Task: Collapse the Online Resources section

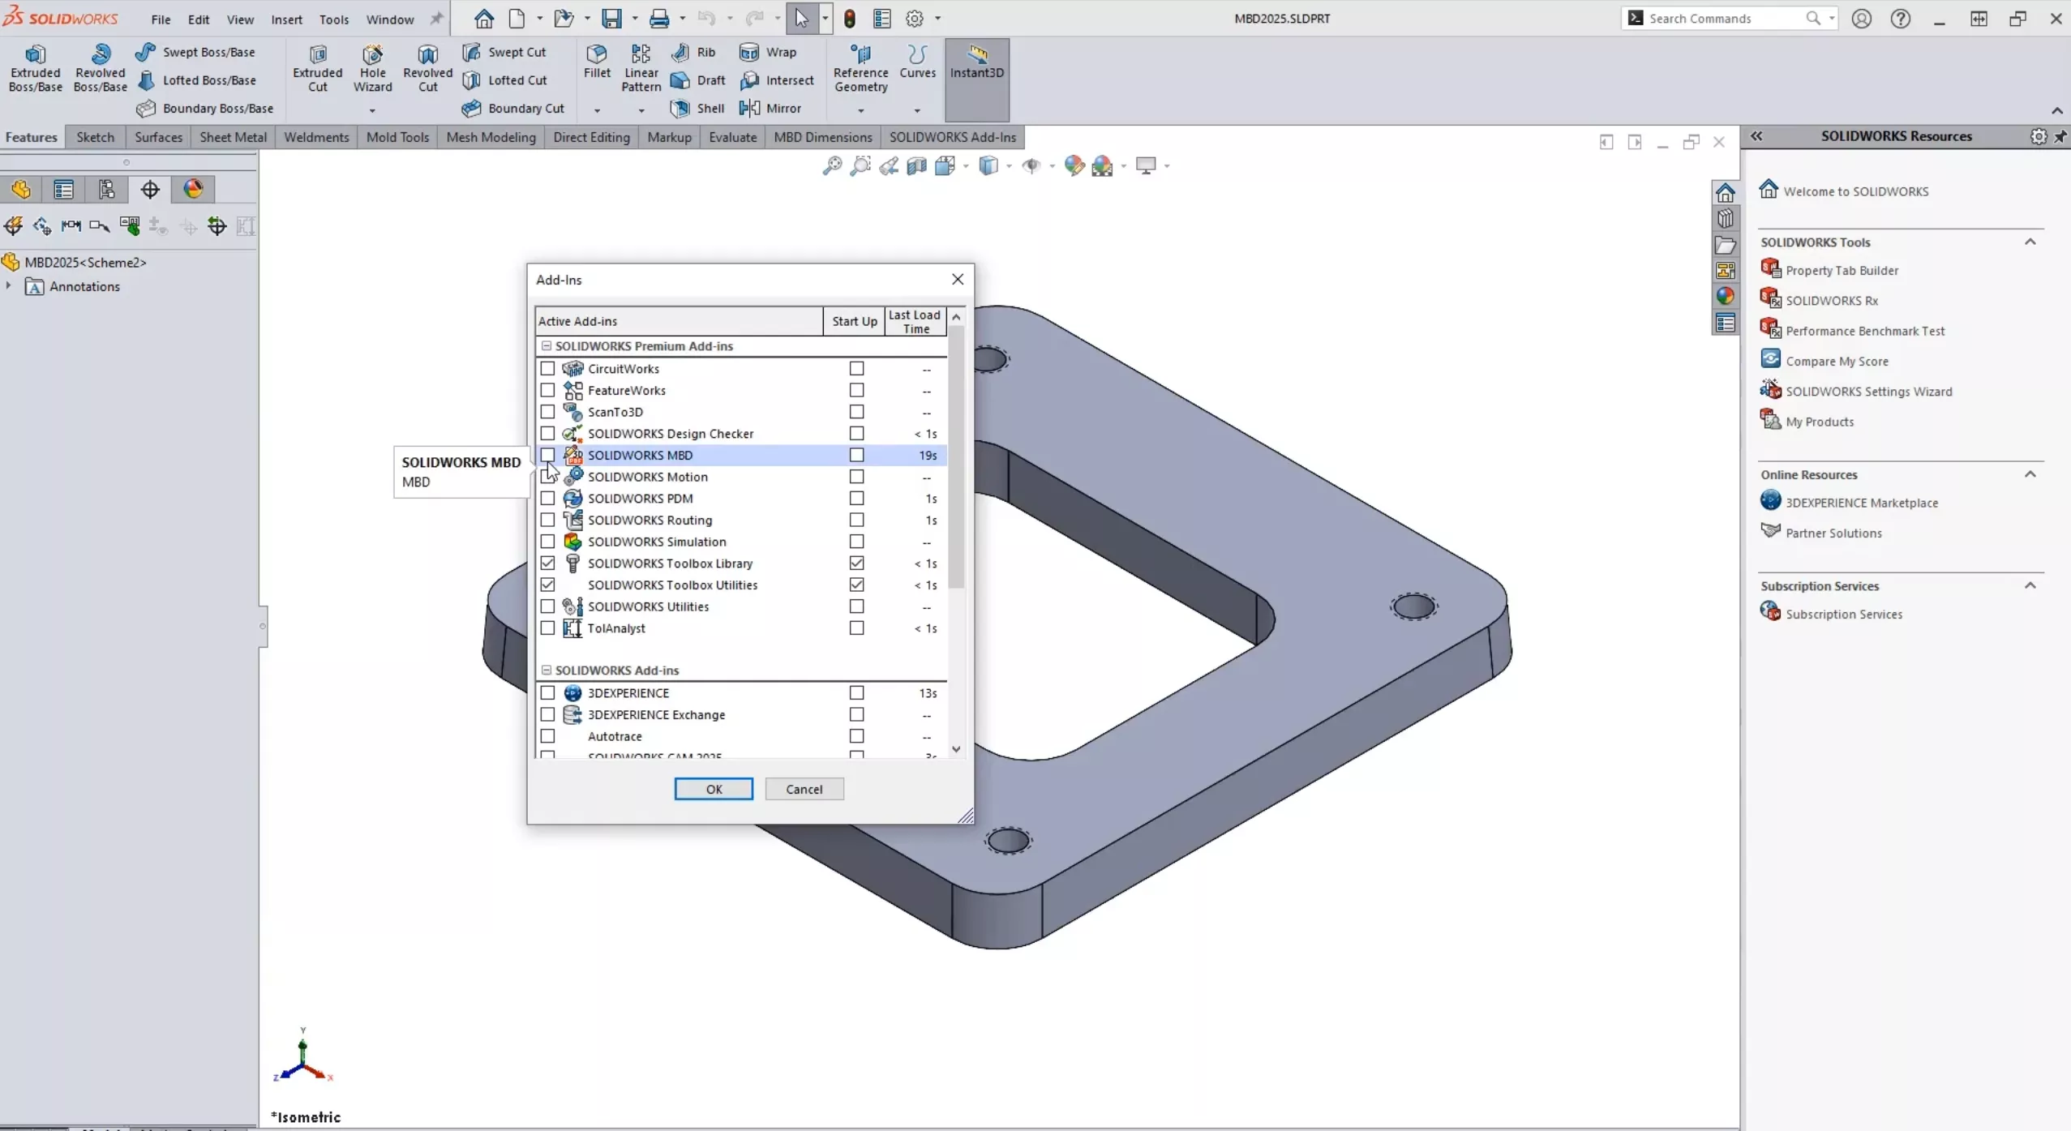Action: click(2030, 474)
